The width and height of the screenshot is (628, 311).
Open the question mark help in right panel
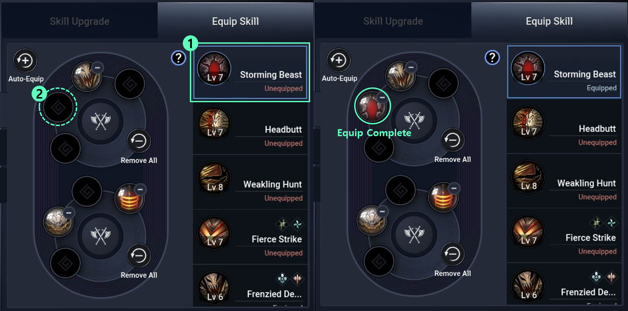tap(492, 57)
